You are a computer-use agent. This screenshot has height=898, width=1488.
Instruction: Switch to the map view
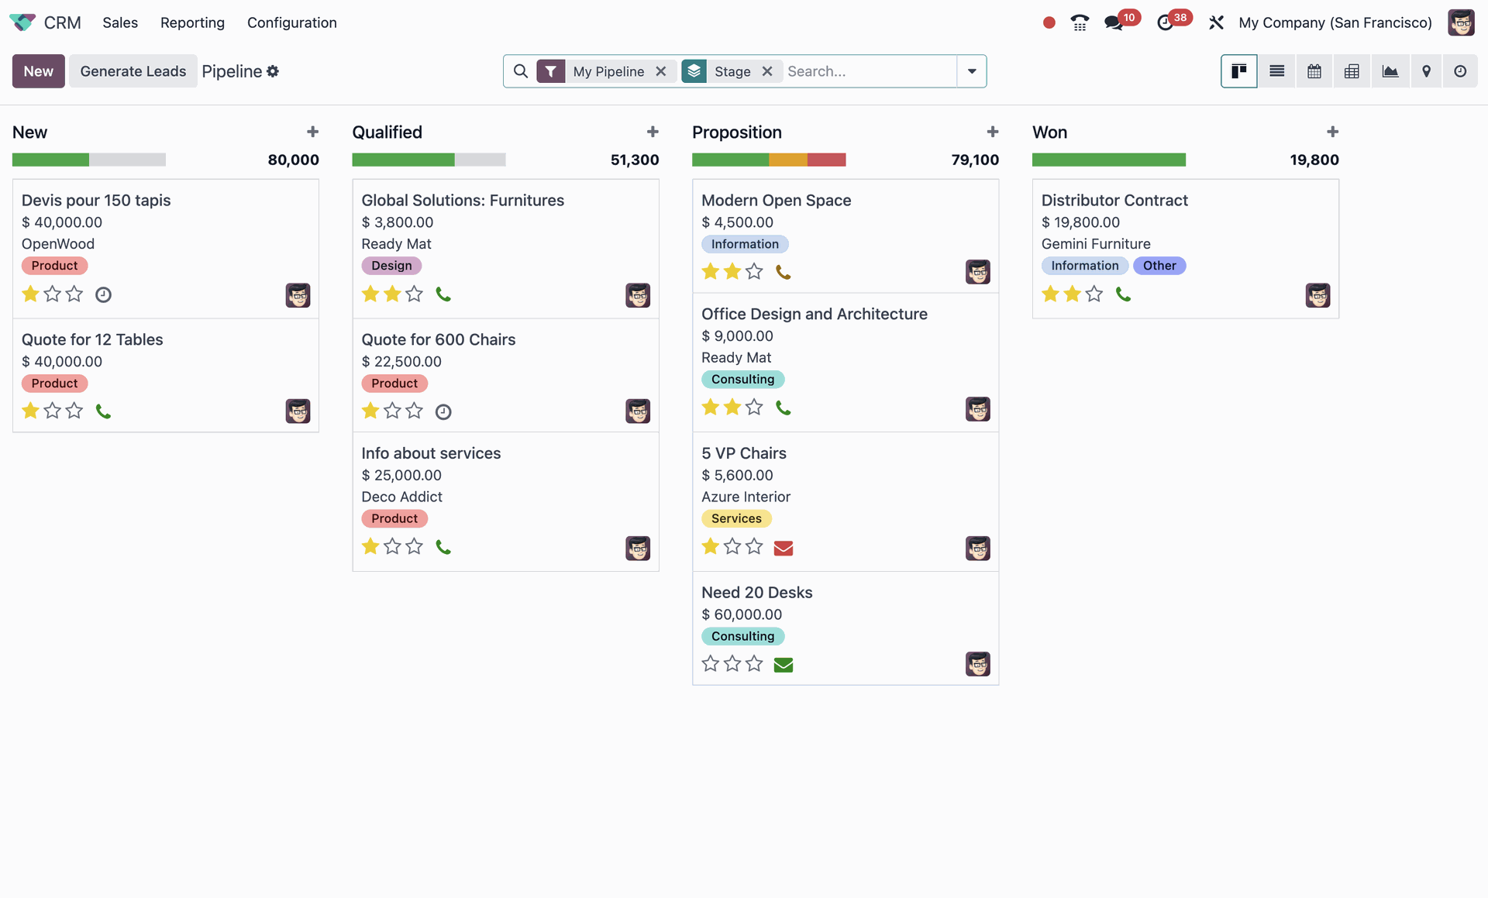pos(1426,71)
